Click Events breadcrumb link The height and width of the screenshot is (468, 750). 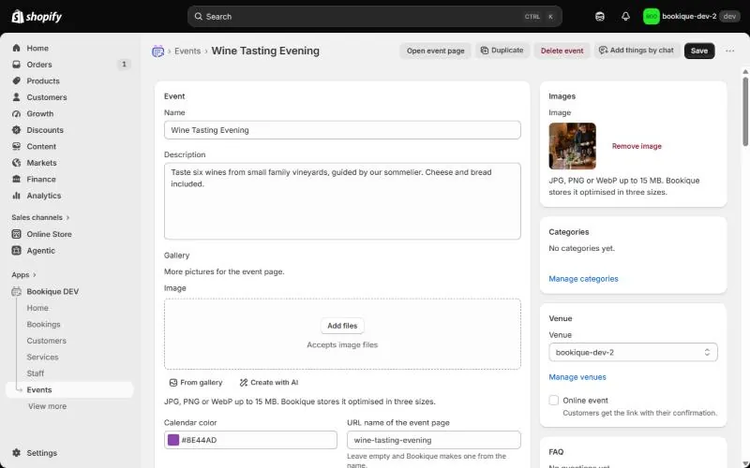tap(187, 51)
